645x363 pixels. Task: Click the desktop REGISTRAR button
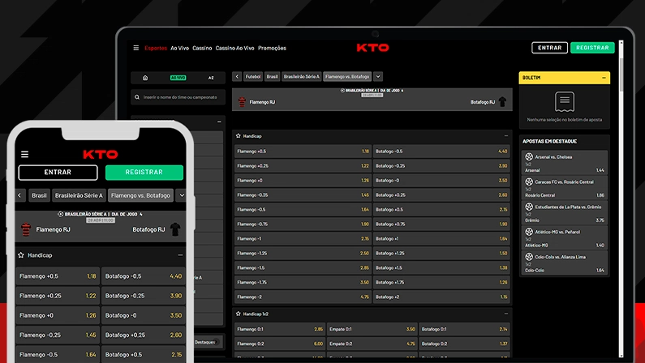(x=592, y=48)
